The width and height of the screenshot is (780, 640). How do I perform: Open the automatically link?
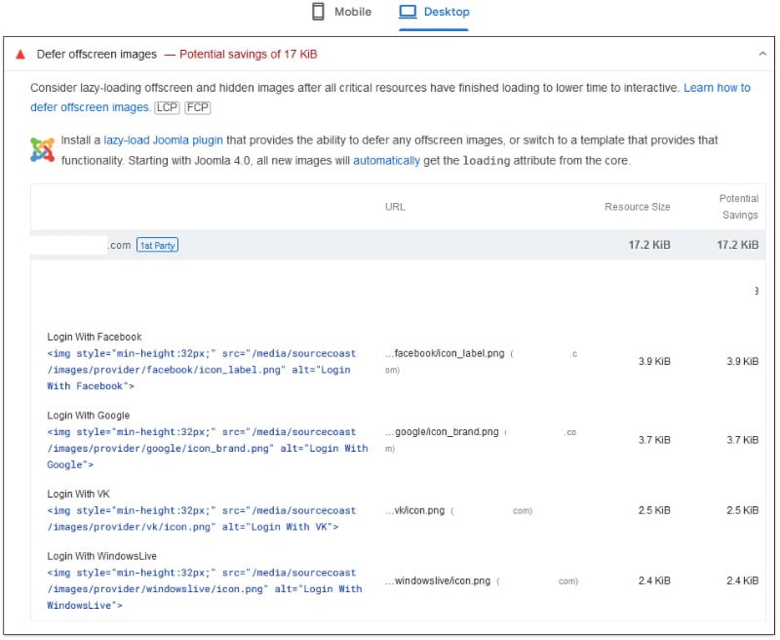(386, 161)
